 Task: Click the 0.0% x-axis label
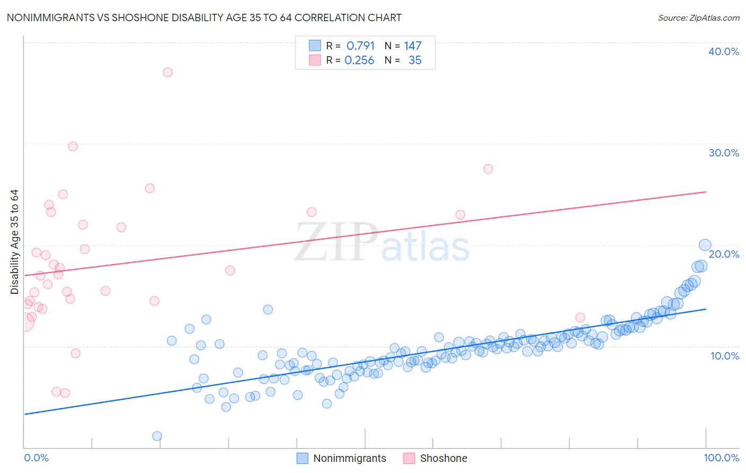[x=36, y=458]
